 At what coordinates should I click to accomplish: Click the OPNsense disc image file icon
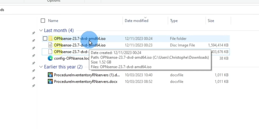[50, 45]
